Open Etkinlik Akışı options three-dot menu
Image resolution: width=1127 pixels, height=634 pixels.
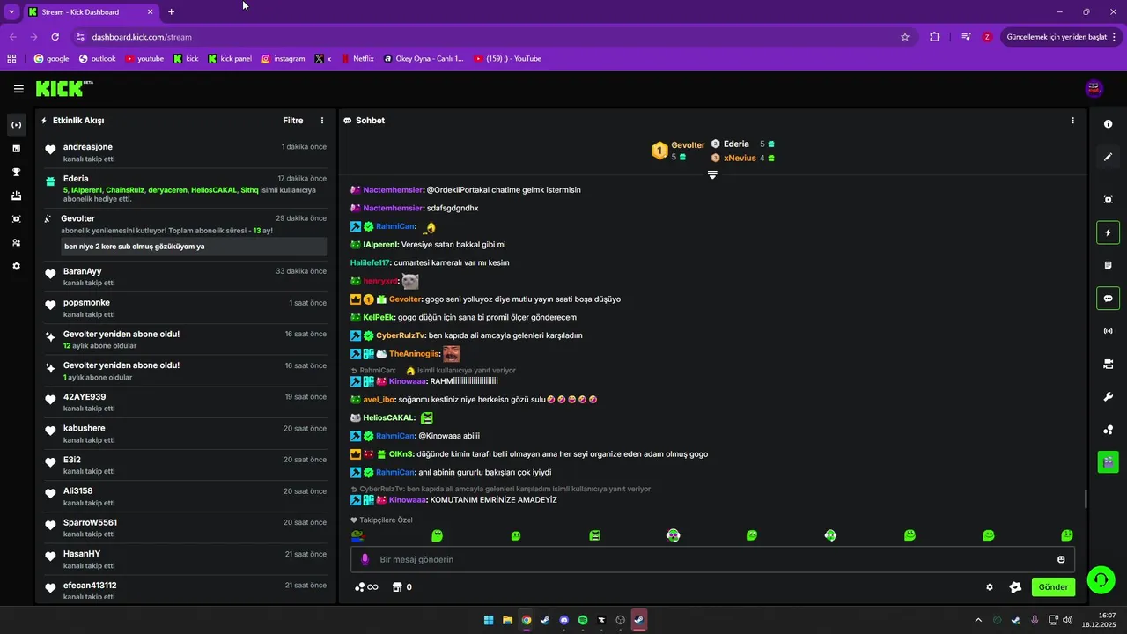pyautogui.click(x=322, y=121)
